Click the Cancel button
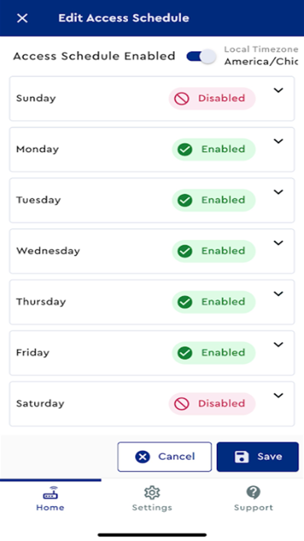This screenshot has width=304, height=541. pyautogui.click(x=164, y=456)
